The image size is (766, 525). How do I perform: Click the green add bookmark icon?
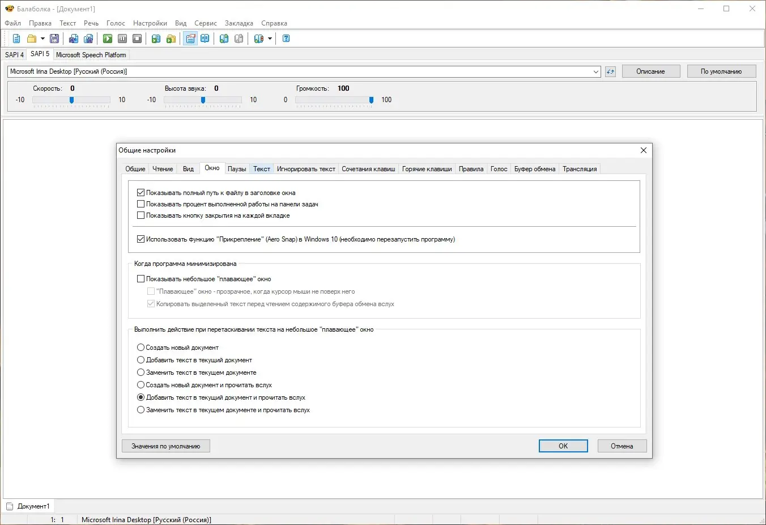224,39
